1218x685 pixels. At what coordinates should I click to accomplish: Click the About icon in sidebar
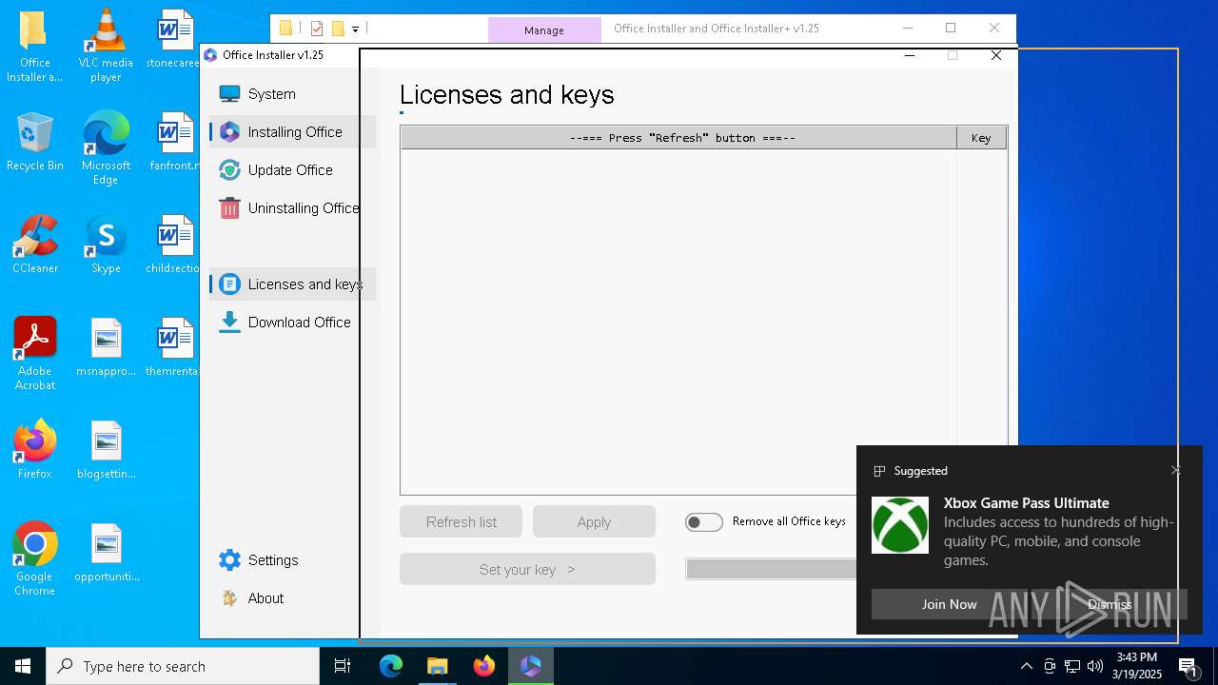[x=229, y=598]
